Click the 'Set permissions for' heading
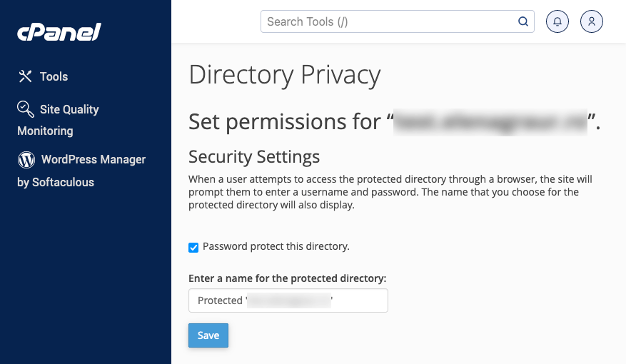The height and width of the screenshot is (364, 626). point(395,122)
